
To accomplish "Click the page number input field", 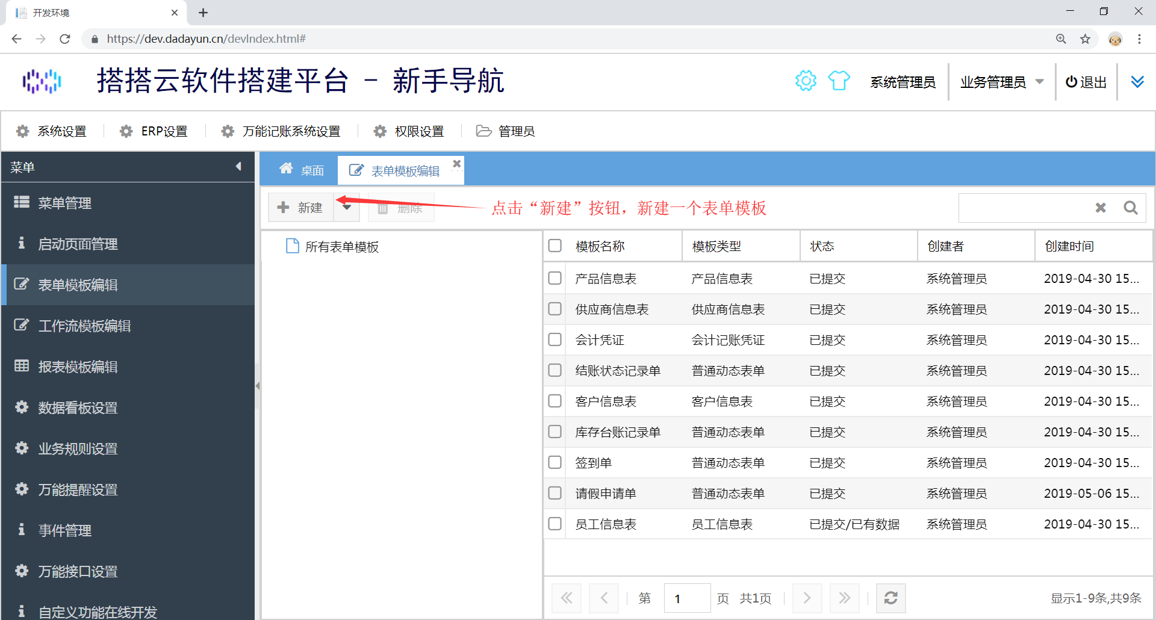I will (687, 598).
